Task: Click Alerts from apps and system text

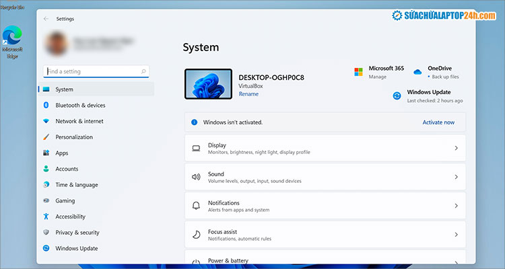Action: (238, 210)
